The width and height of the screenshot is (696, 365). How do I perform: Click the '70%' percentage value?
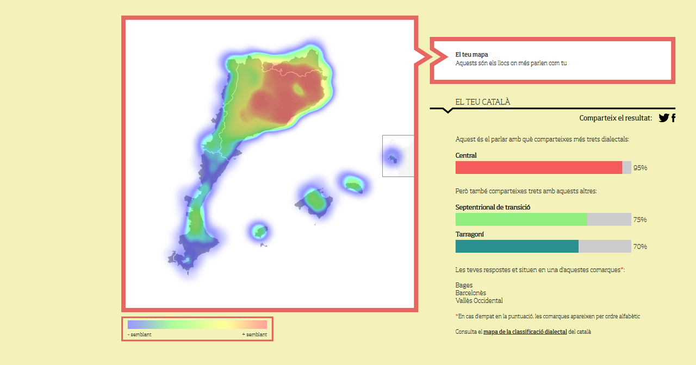tap(640, 247)
